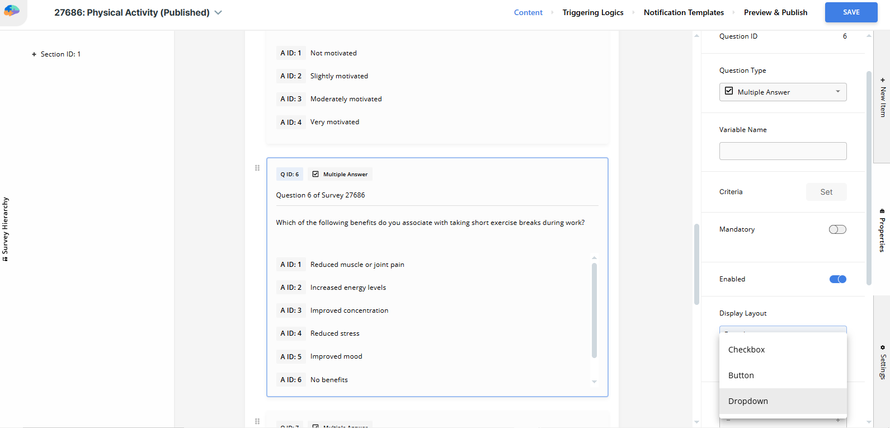
Task: Click the SAVE button
Action: point(851,12)
